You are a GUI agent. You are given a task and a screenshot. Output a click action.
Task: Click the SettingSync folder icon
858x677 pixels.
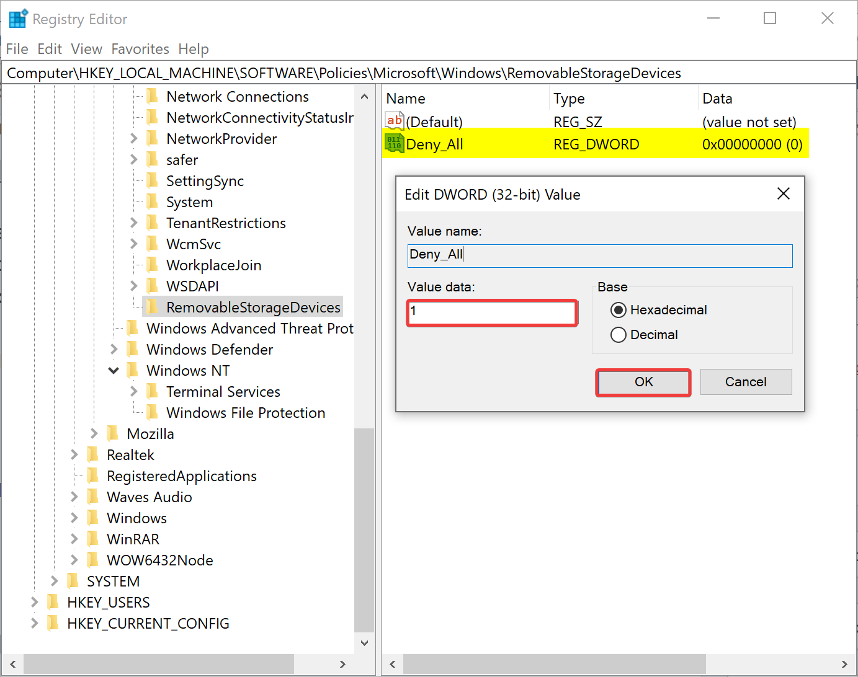point(152,180)
